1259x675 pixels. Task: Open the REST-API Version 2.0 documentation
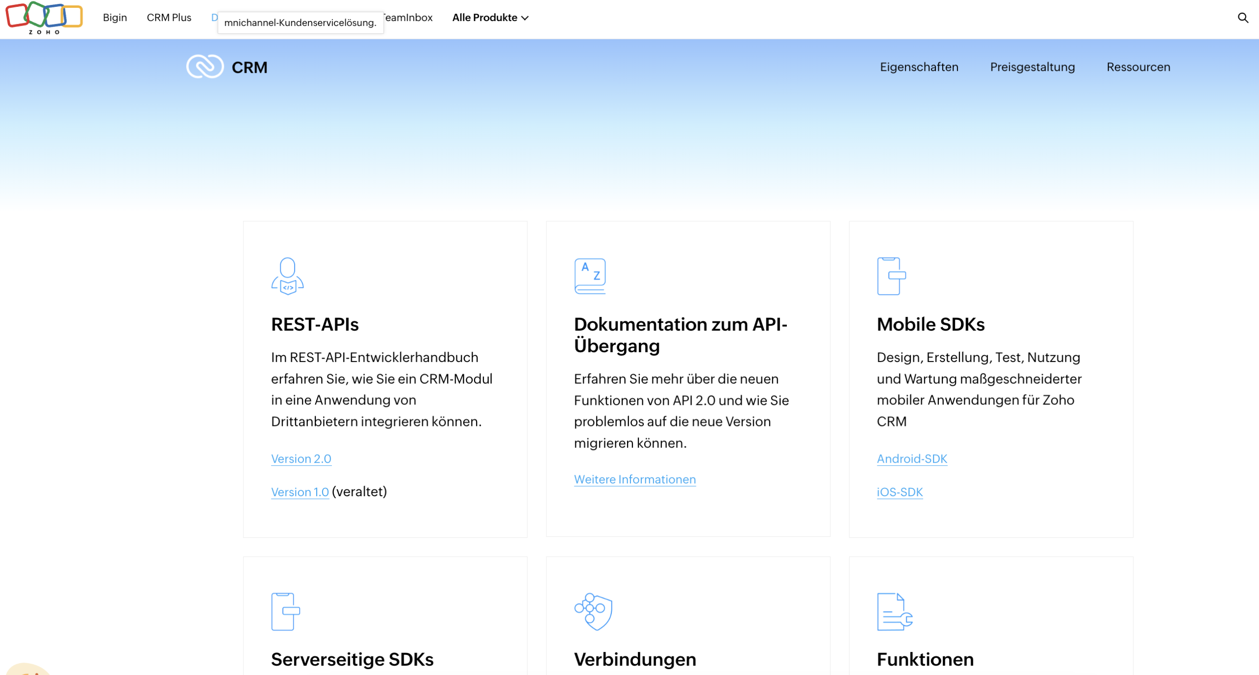pyautogui.click(x=301, y=459)
